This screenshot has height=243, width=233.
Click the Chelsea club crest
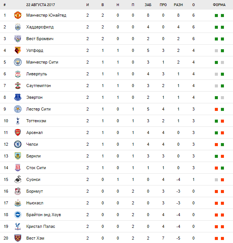tap(18, 144)
